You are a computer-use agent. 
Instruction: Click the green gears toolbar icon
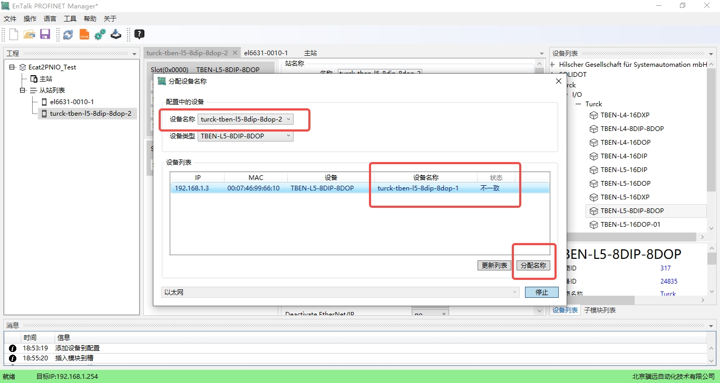click(x=100, y=35)
